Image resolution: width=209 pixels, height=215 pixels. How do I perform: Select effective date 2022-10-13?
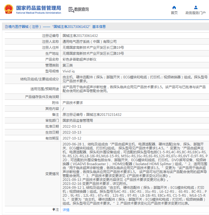[x=72, y=132]
